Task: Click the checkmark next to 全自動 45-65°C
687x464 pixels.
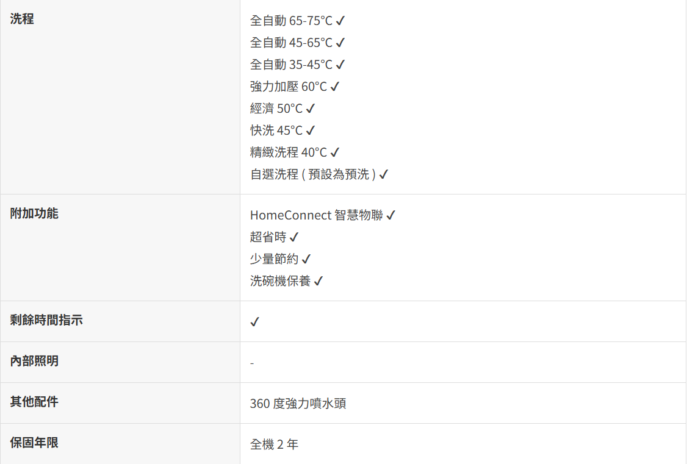Action: (x=340, y=43)
